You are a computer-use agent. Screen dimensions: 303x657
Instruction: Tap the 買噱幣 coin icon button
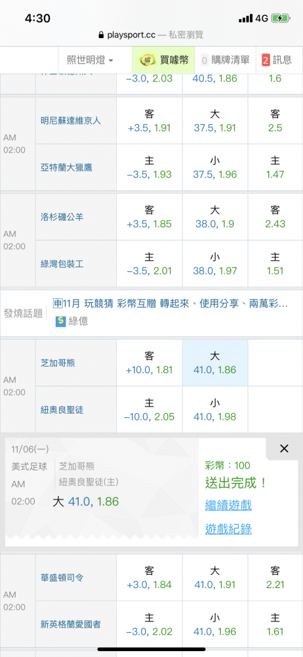(163, 60)
